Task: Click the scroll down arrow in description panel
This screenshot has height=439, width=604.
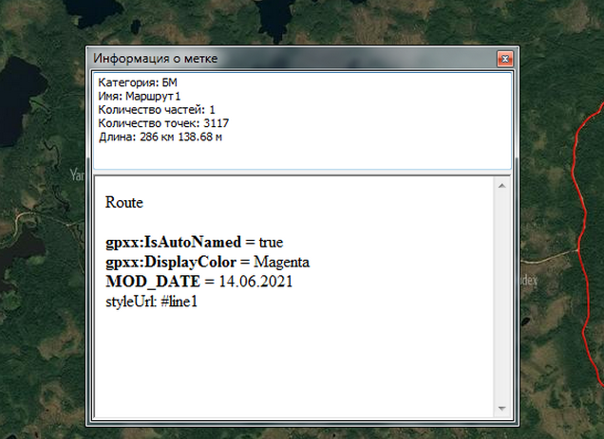Action: (500, 409)
